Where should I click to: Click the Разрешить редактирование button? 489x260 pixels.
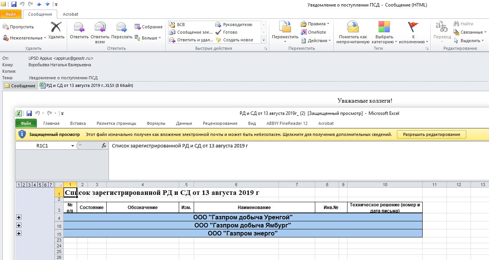[x=431, y=134]
